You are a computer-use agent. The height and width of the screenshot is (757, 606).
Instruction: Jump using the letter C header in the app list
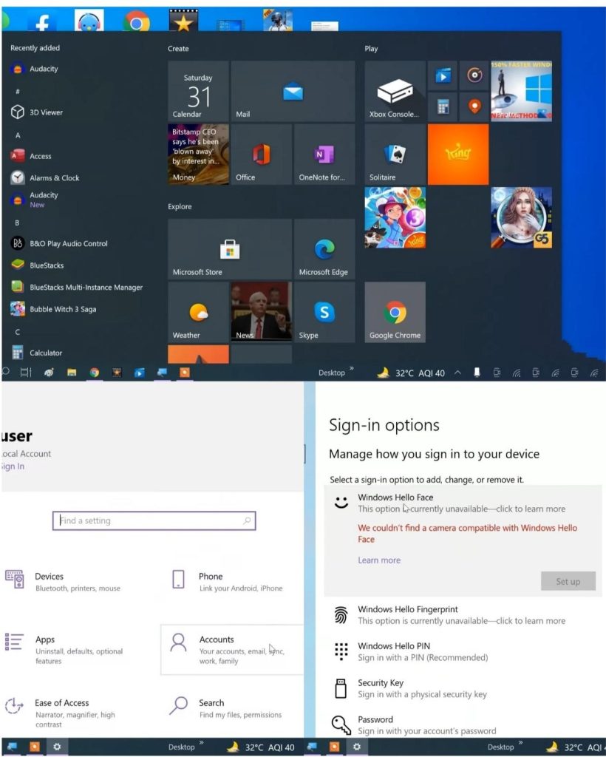(18, 332)
